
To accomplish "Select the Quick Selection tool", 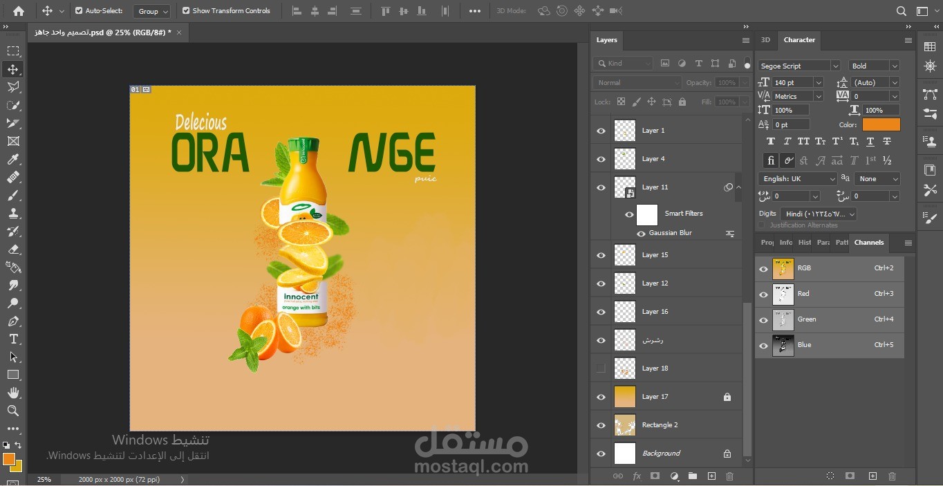I will [x=13, y=105].
